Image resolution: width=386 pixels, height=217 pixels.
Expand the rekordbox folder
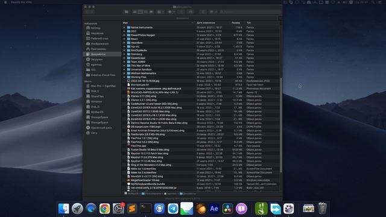coord(124,43)
